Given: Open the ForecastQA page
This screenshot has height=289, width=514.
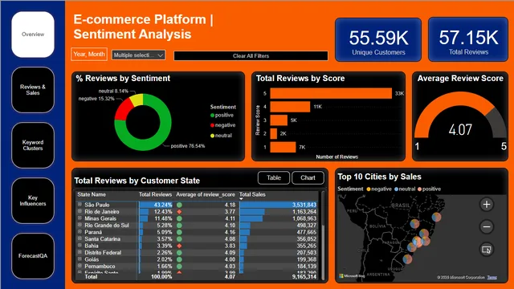Looking at the screenshot, I should coord(33,256).
